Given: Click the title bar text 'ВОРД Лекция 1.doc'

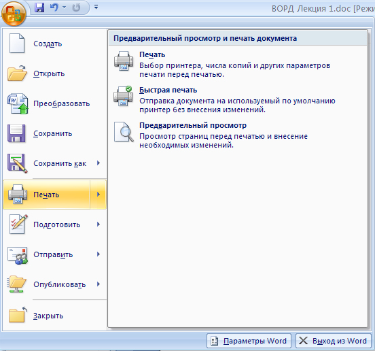Looking at the screenshot, I should pos(311,9).
